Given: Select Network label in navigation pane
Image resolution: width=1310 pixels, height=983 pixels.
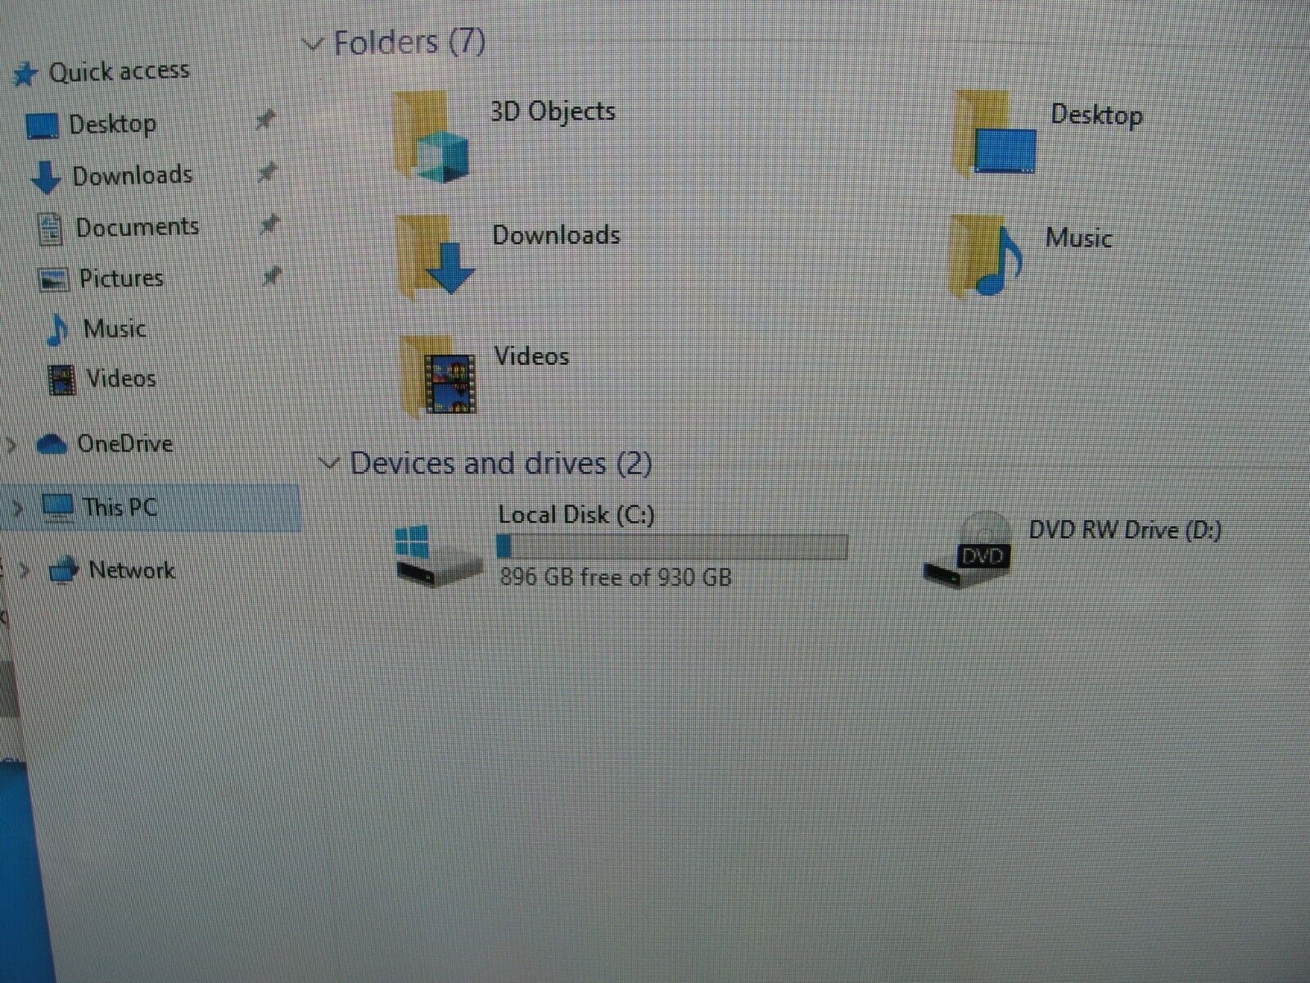Looking at the screenshot, I should [132, 569].
